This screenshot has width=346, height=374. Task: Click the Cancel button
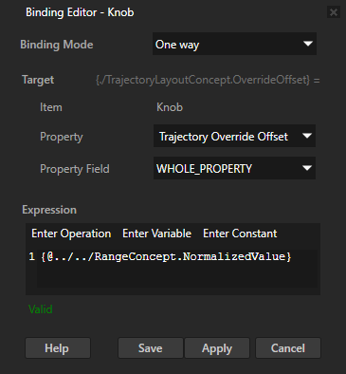288,348
